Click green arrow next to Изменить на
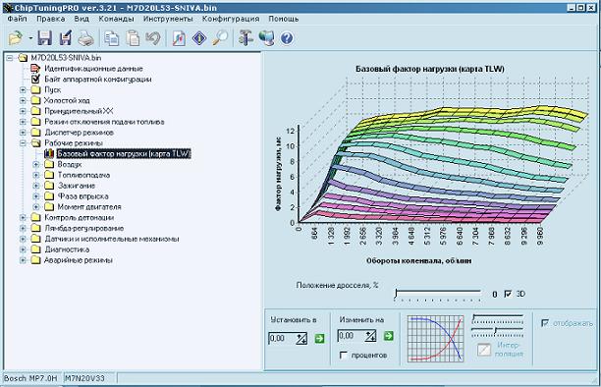601x387 pixels. pyautogui.click(x=388, y=336)
